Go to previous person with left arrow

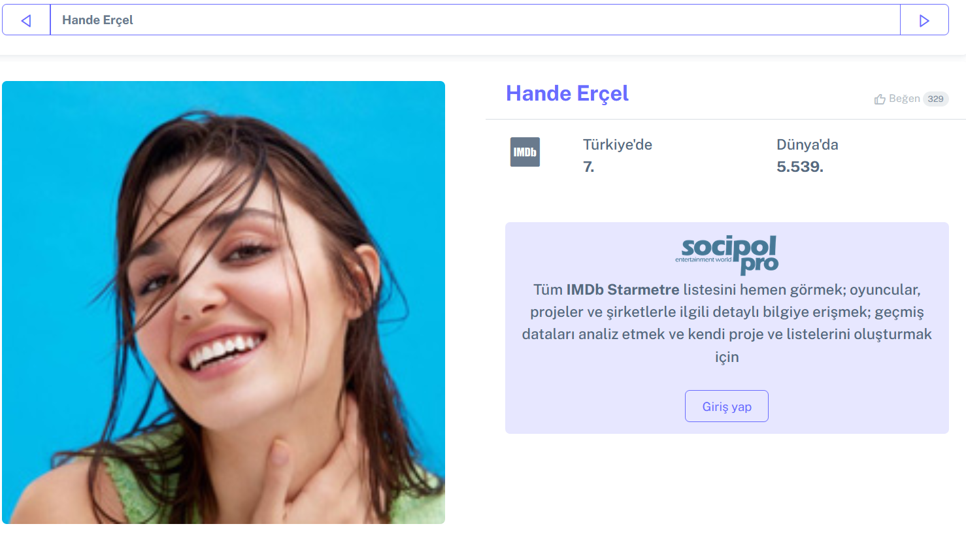tap(26, 20)
